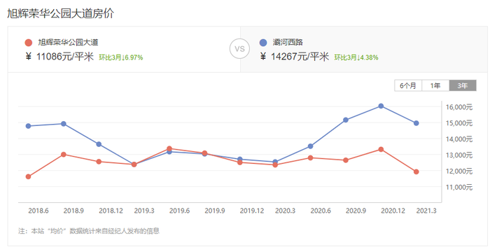Screen dimensions: 490x252
Task: Click the 旭辉荣华公园大道 legend label
Action: click(68, 42)
